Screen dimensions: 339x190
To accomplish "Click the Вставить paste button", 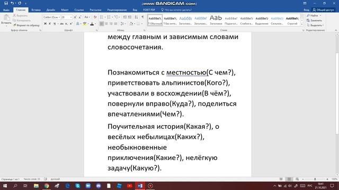I will 6,20.
